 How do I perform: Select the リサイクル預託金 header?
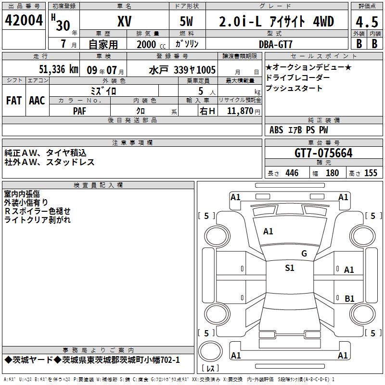[x=240, y=100]
